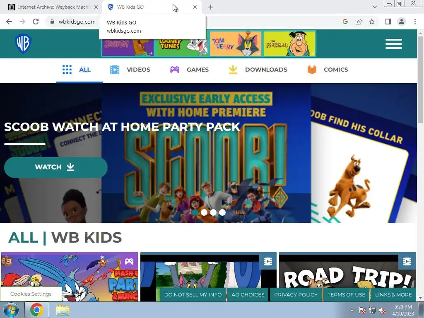Click the Action Center flag icon
The image size is (424, 318).
(362, 310)
